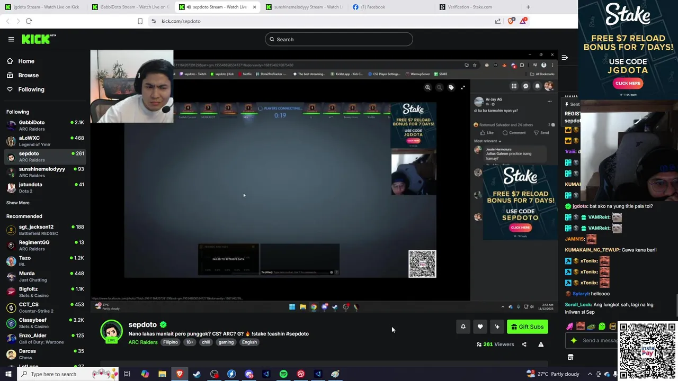The height and width of the screenshot is (381, 678).
Task: Click sepdoto's channel avatar
Action: (x=111, y=331)
